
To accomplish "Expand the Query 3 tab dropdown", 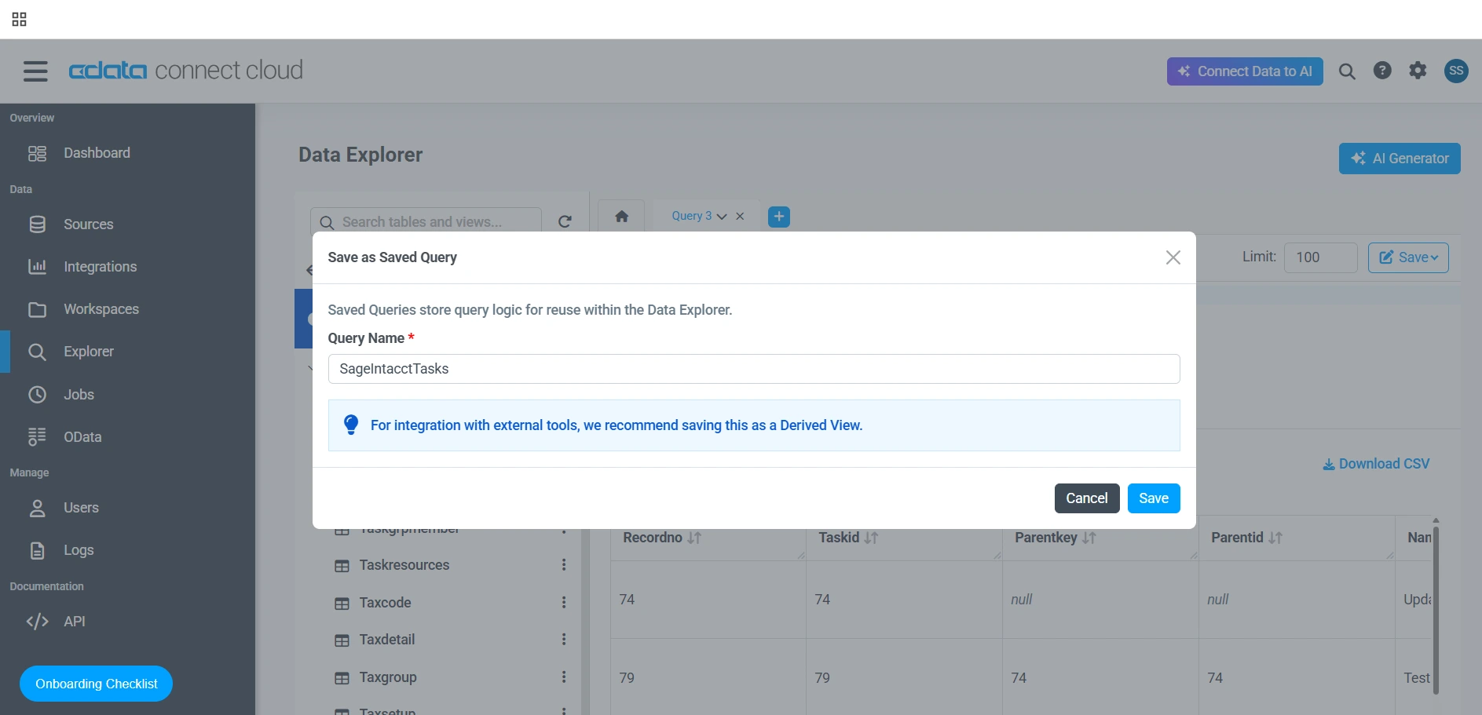I will [x=722, y=217].
